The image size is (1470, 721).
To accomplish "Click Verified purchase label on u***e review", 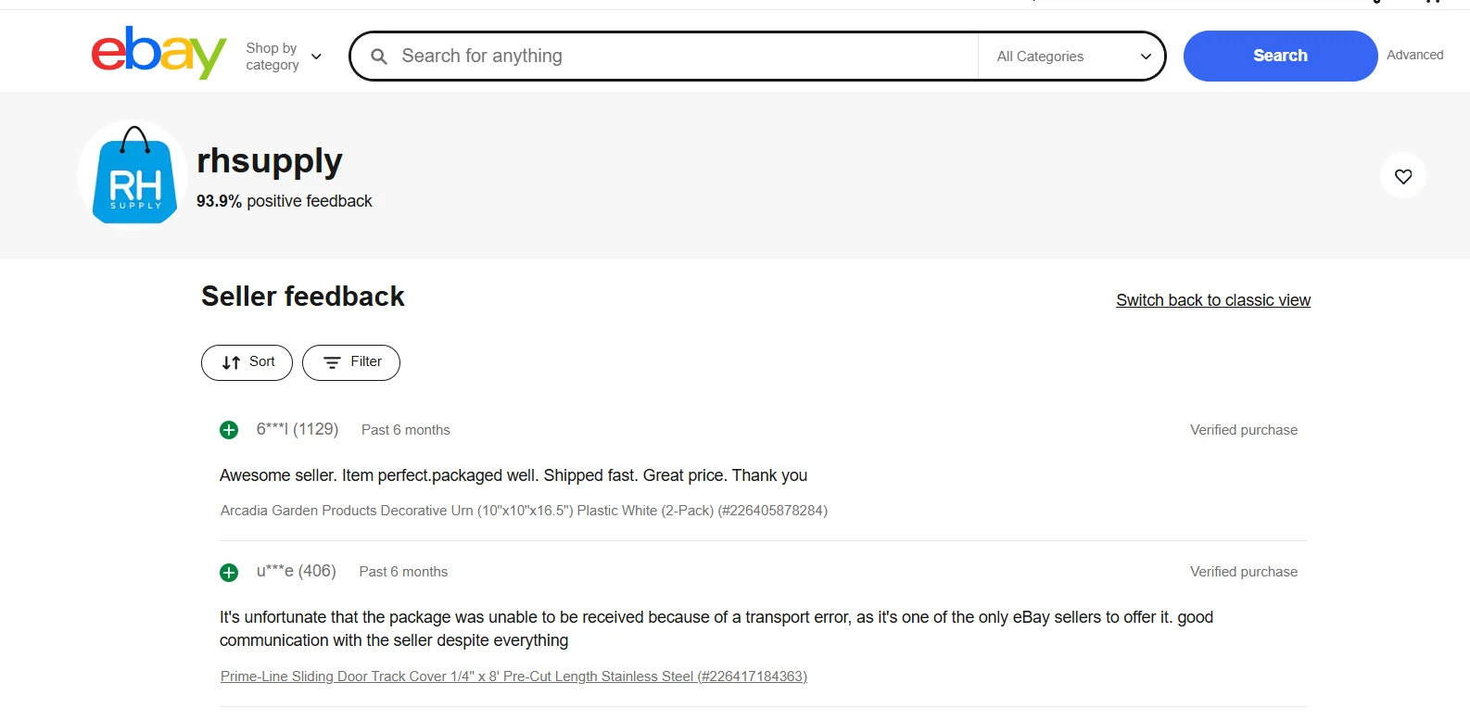I will click(x=1244, y=572).
